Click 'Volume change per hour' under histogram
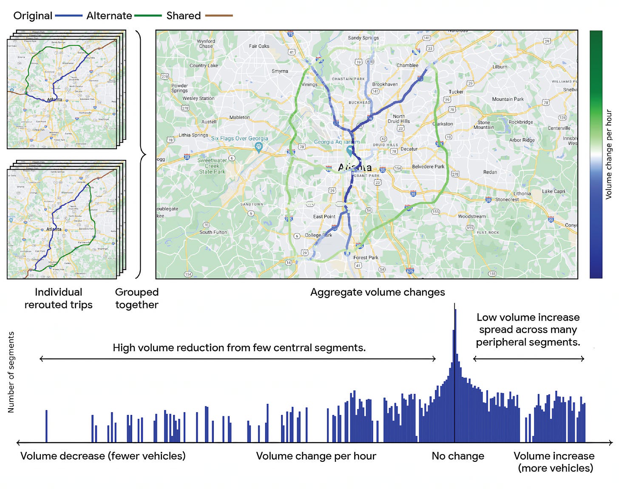Image resolution: width=619 pixels, height=489 pixels. 316,456
